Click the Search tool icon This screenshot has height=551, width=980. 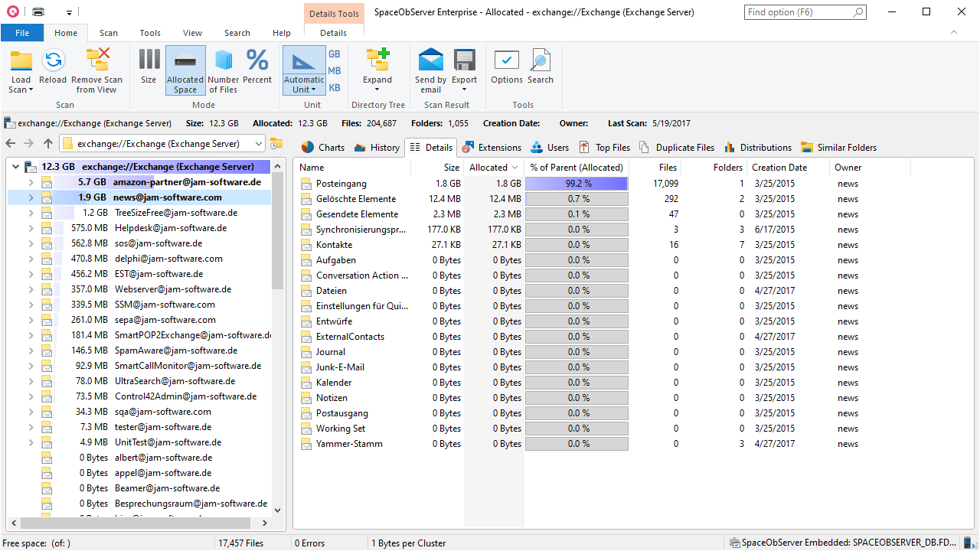coord(540,66)
